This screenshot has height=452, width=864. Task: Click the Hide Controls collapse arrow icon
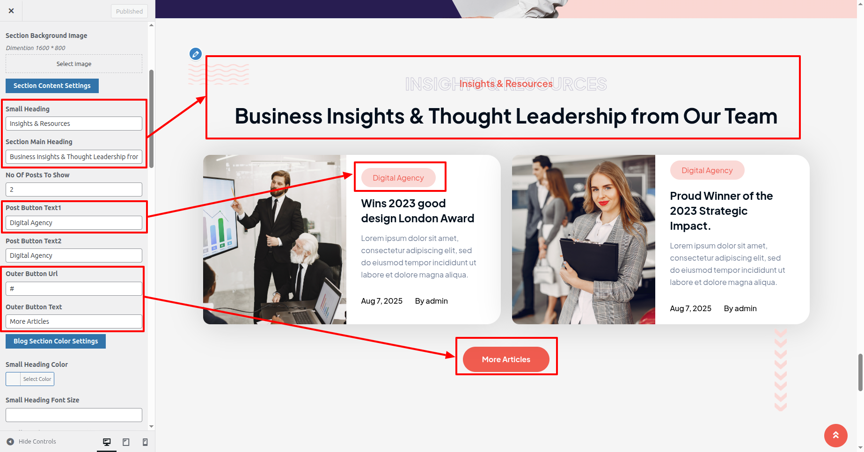[x=10, y=441]
